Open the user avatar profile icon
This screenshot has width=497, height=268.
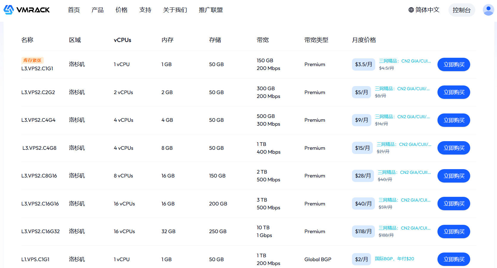488,10
